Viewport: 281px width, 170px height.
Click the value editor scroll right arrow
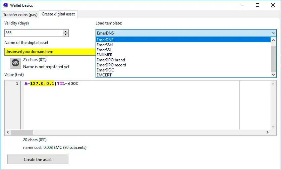[268, 132]
